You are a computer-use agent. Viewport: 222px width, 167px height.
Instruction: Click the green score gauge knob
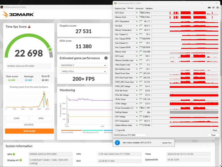(50, 50)
